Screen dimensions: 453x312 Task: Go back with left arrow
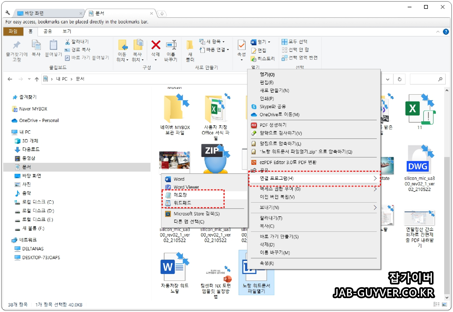tap(10, 79)
